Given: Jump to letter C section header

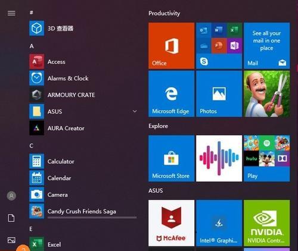Looking at the screenshot, I should pyautogui.click(x=31, y=146).
